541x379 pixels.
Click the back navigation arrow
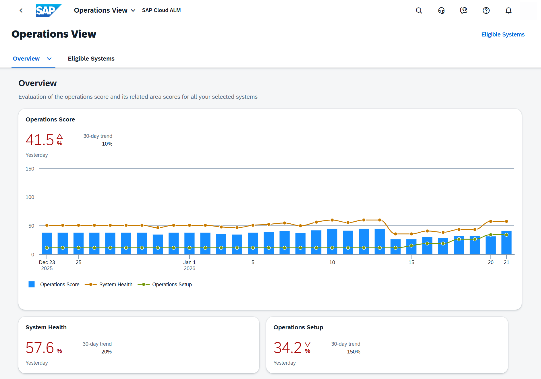click(21, 11)
